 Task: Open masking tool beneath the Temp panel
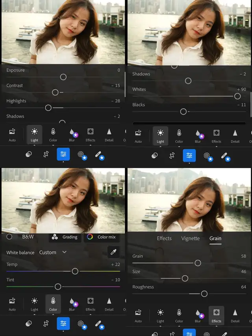81,324
